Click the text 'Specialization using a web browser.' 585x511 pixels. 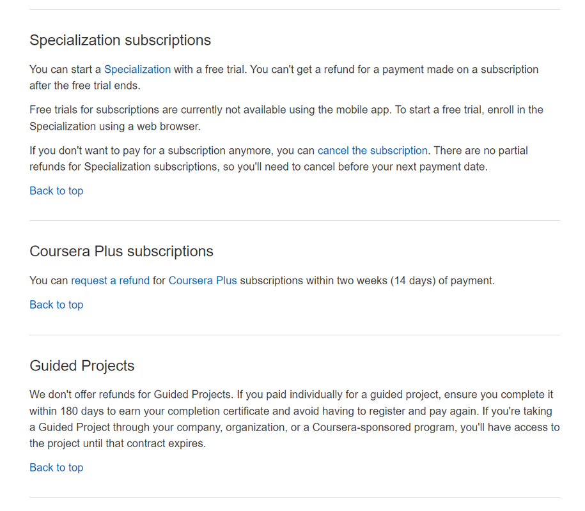[x=115, y=126]
